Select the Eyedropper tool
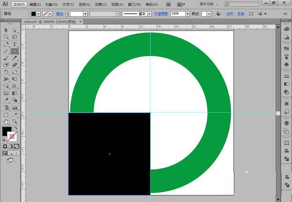292x202 pixels. (x=6, y=100)
